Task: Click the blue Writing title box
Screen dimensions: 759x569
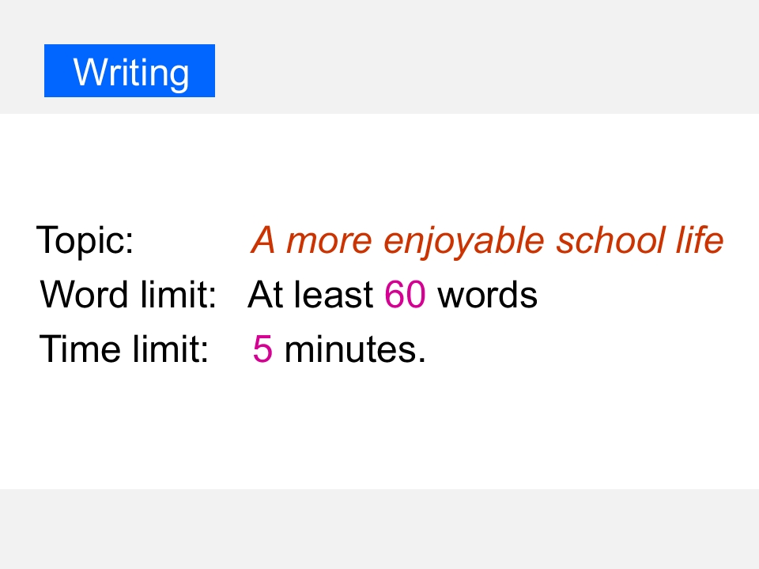Action: pyautogui.click(x=130, y=71)
